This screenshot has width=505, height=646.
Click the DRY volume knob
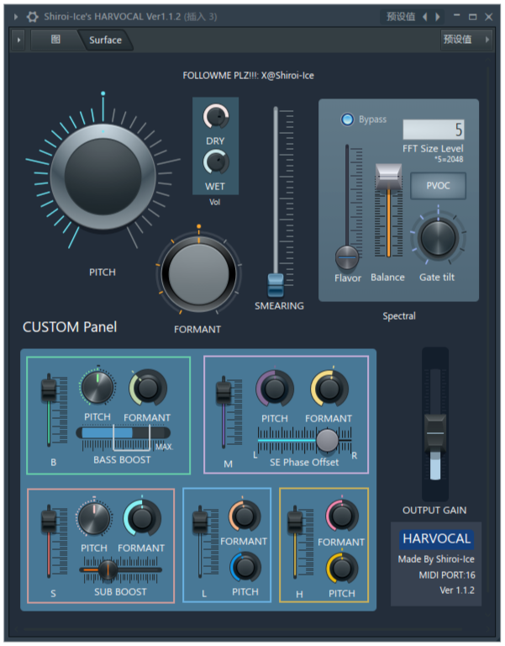(x=216, y=117)
